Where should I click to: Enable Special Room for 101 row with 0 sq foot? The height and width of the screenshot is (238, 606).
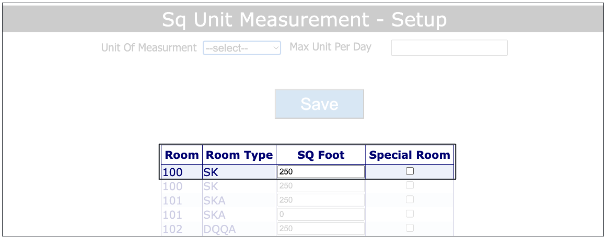point(410,214)
